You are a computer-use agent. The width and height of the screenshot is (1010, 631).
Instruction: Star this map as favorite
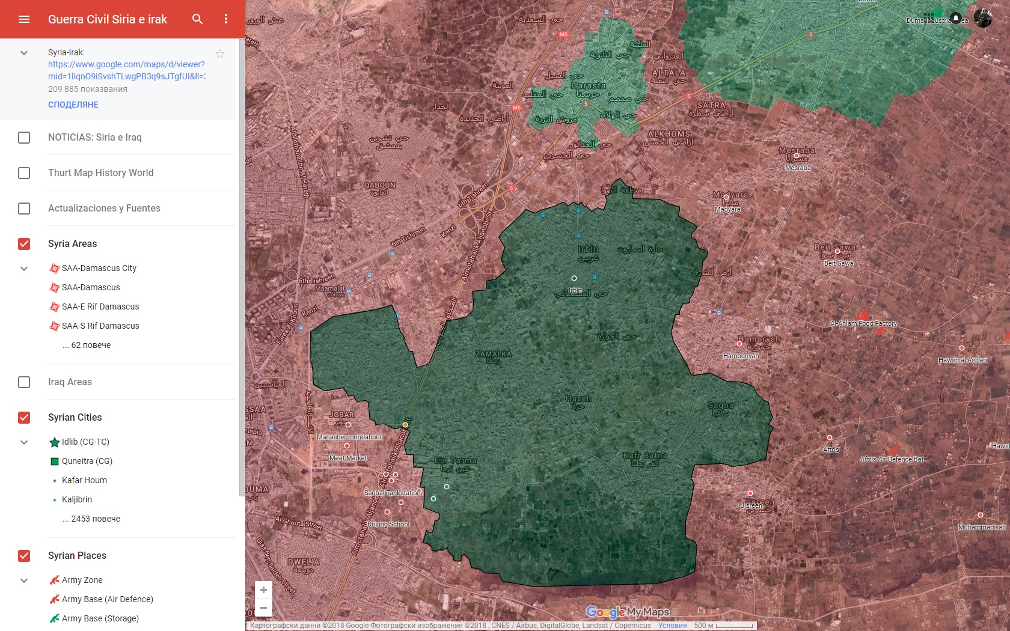(220, 53)
